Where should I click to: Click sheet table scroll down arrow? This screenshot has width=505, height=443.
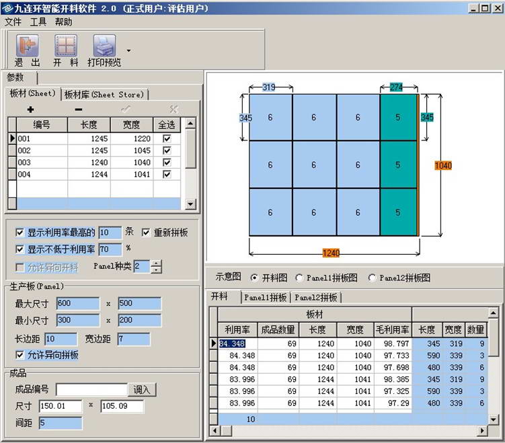coord(191,204)
